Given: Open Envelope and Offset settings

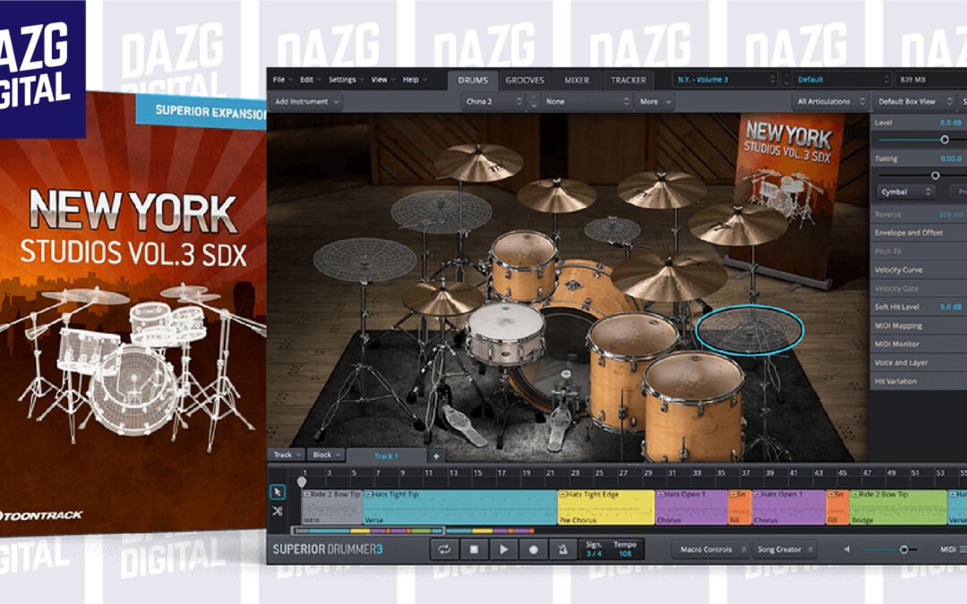Looking at the screenshot, I should (x=919, y=233).
